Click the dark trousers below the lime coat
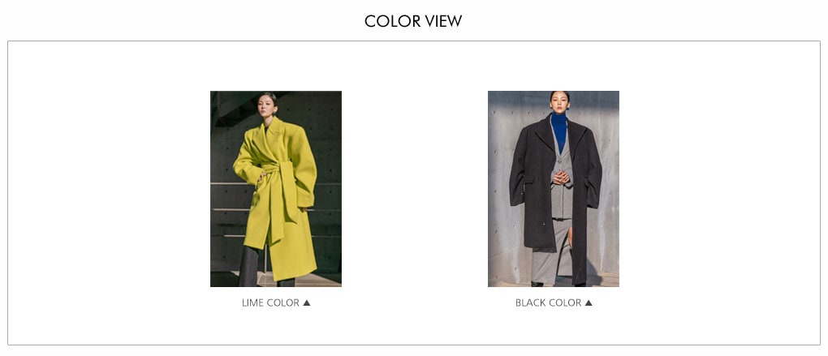Screen dimensions: 828x356 pyautogui.click(x=250, y=266)
